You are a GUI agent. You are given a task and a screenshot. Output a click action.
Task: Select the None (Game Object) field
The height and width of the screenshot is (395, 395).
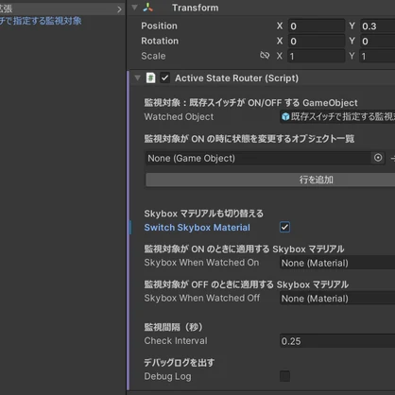[x=258, y=158]
